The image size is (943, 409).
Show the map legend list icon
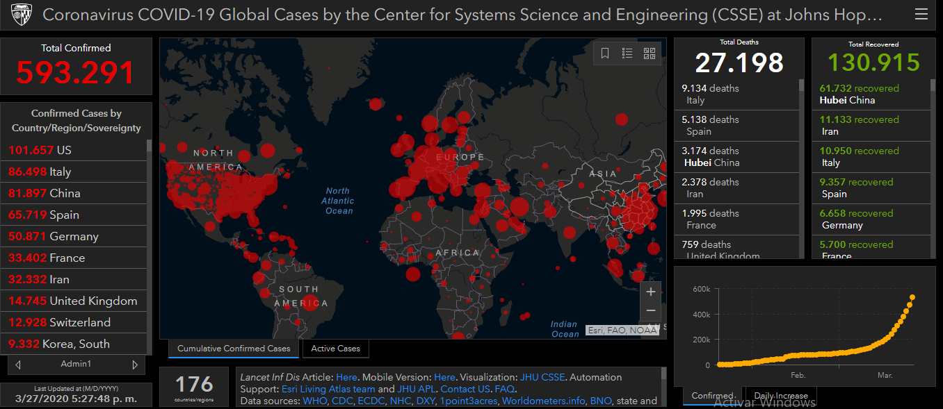627,53
